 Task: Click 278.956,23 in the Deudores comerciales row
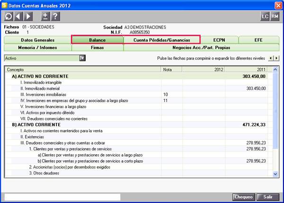tap(256, 143)
